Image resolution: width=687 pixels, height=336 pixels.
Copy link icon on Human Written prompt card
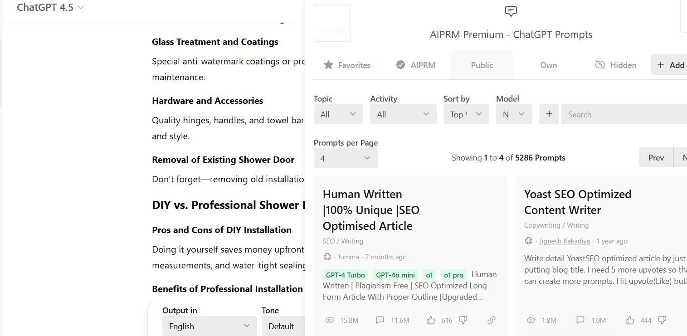click(x=492, y=320)
